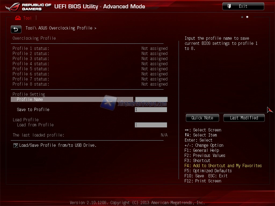Click the toolbox icon beside Tool
275x206 pixels.
tap(18, 18)
